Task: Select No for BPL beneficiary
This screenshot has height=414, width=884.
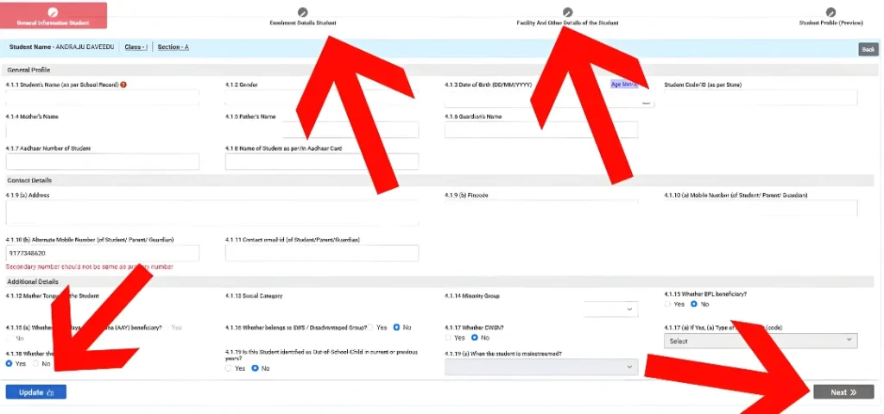Action: point(694,304)
